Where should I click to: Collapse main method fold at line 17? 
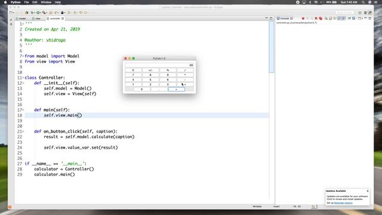click(x=23, y=110)
